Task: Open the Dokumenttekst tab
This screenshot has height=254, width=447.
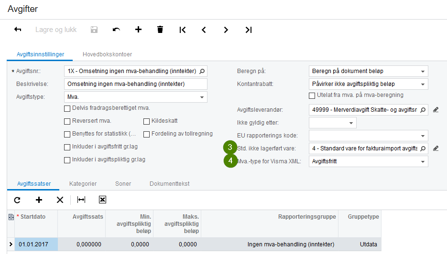Action: [170, 184]
